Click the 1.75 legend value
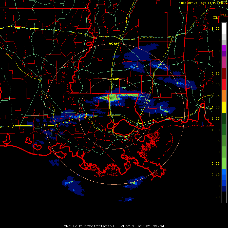 click(x=215, y=96)
